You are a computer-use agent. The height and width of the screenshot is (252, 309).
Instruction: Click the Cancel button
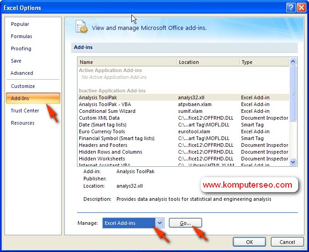click(x=287, y=242)
